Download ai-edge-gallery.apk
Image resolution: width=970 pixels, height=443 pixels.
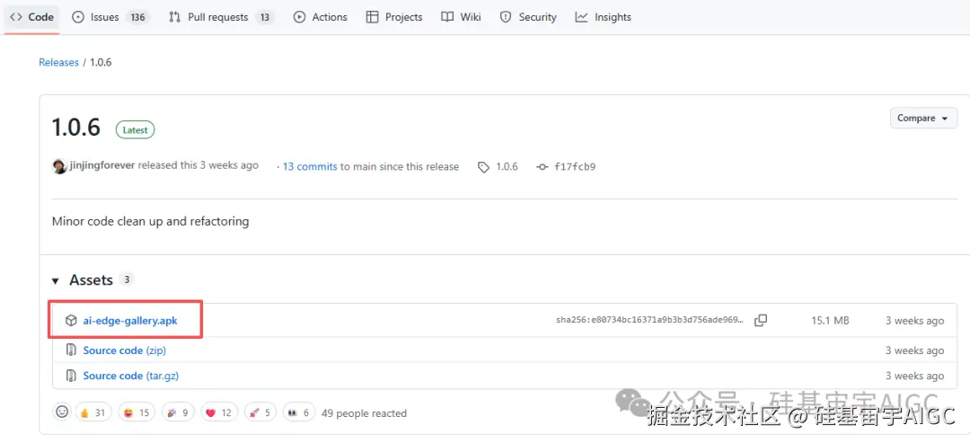point(130,321)
